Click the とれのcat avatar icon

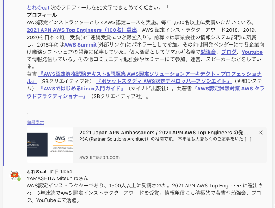[15, 175]
